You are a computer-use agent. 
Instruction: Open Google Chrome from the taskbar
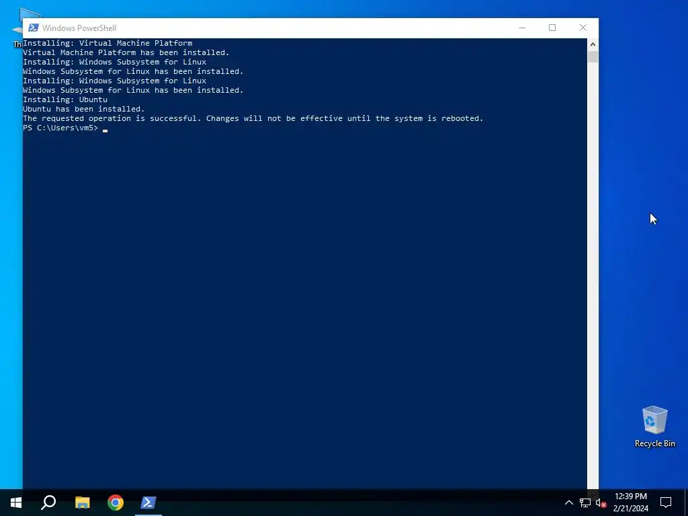coord(116,503)
